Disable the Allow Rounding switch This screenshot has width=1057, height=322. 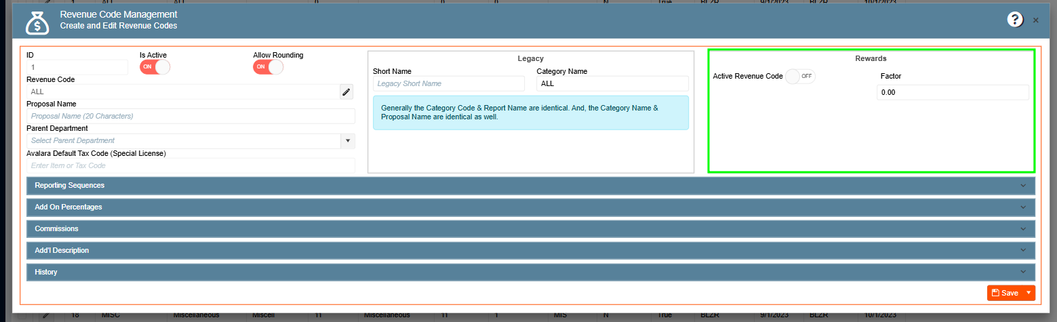[x=268, y=67]
